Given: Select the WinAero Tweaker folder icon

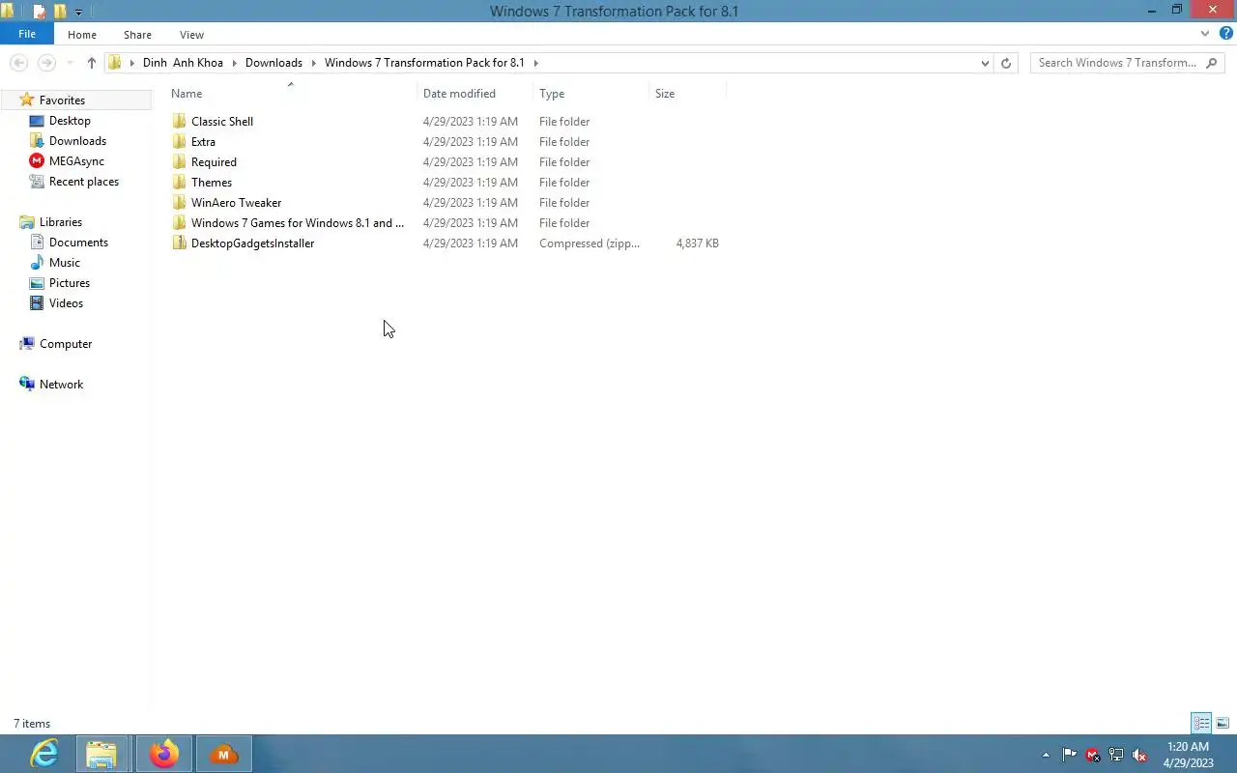Looking at the screenshot, I should [179, 202].
